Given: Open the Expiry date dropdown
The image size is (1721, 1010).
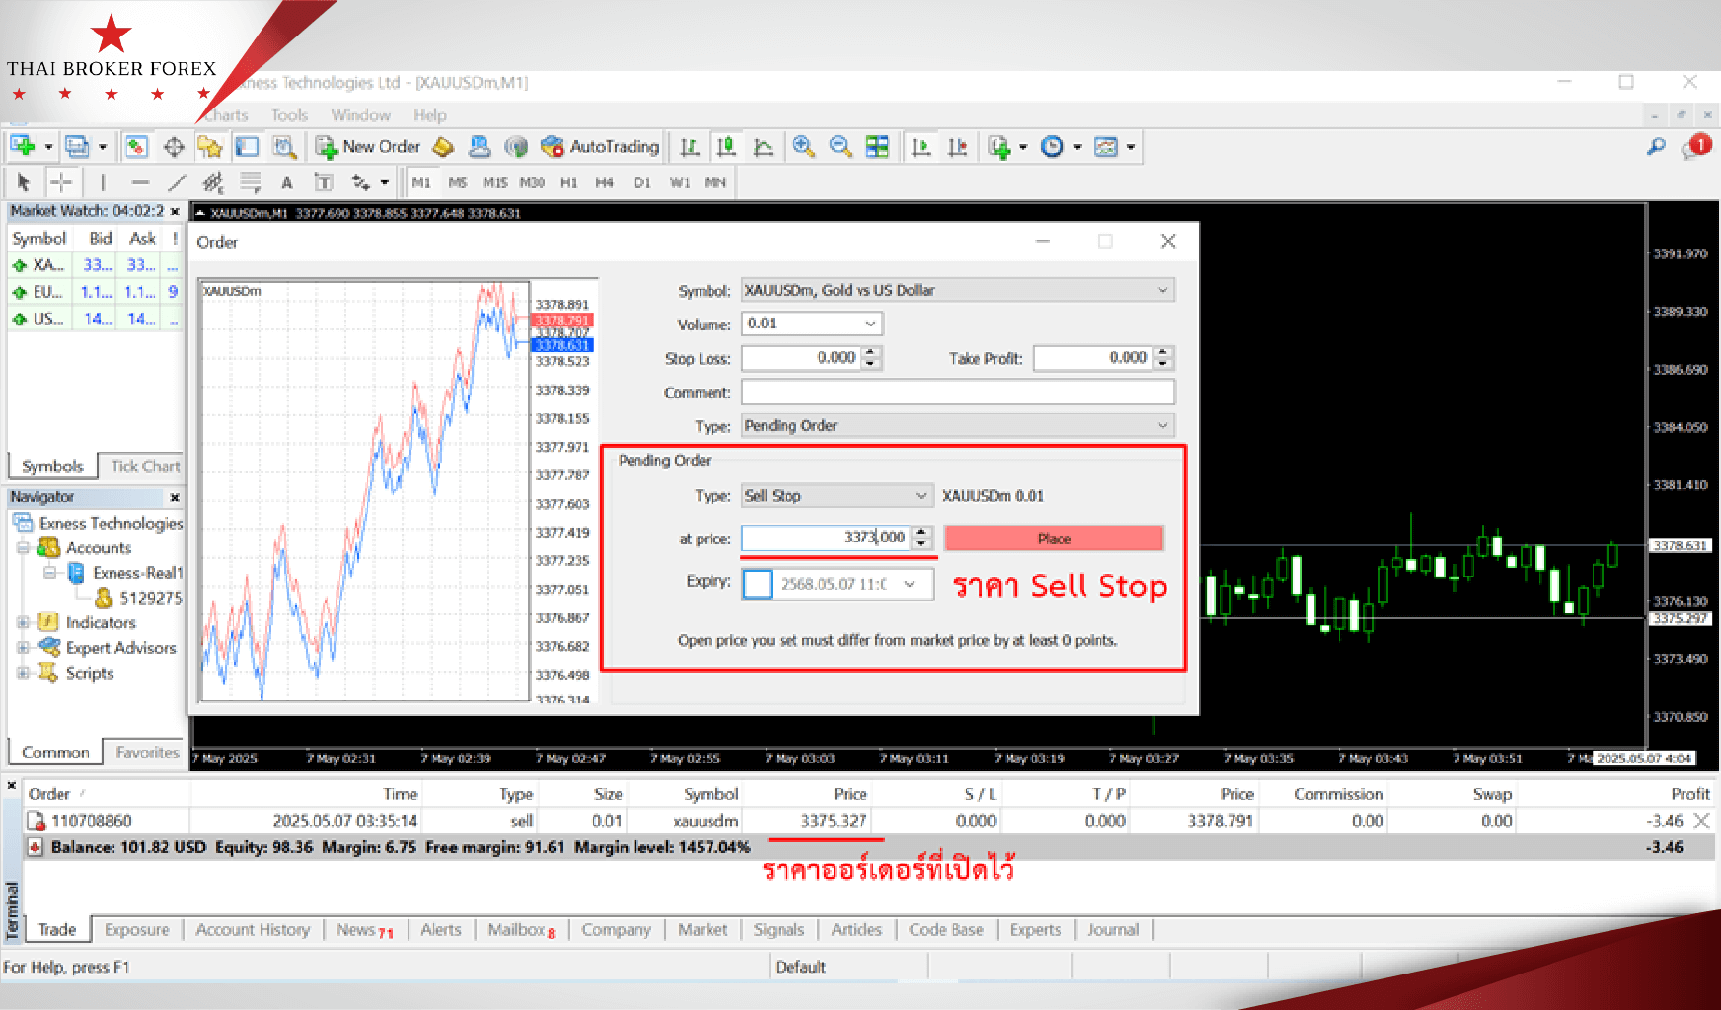Looking at the screenshot, I should click(x=910, y=584).
